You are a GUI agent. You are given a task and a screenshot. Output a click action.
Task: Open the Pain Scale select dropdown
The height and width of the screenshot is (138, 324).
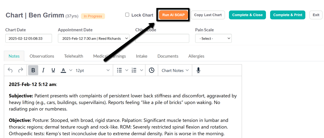[x=213, y=38]
